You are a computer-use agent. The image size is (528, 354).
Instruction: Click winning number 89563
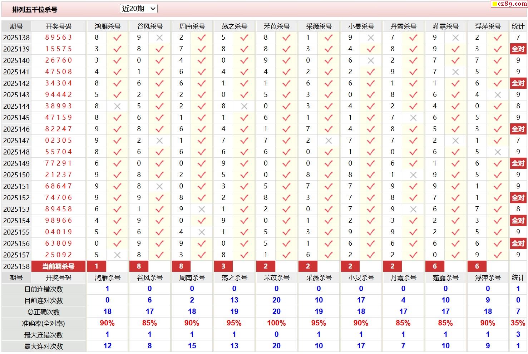click(59, 38)
